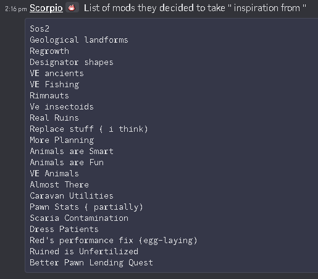Click the Replace stuff line
This screenshot has height=279, width=318.
89,129
